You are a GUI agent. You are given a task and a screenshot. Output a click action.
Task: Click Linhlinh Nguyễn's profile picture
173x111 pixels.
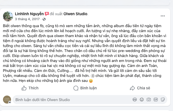8,16
